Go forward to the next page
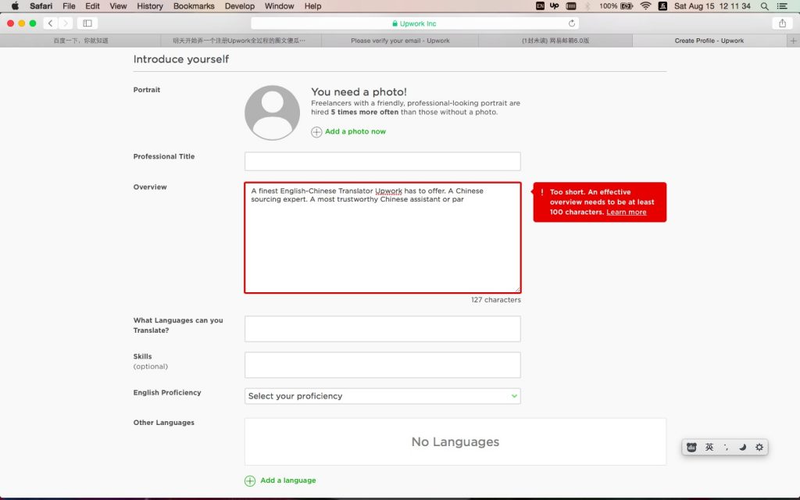This screenshot has height=500, width=800. (x=65, y=23)
